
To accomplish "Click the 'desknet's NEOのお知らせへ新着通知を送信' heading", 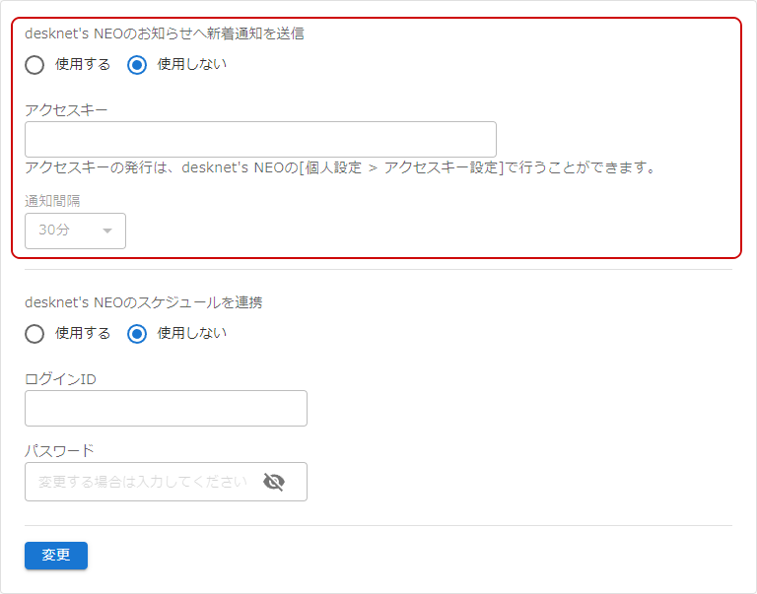I will [165, 33].
